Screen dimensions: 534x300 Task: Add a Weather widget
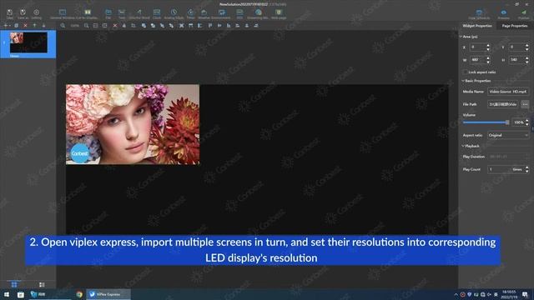tap(204, 13)
